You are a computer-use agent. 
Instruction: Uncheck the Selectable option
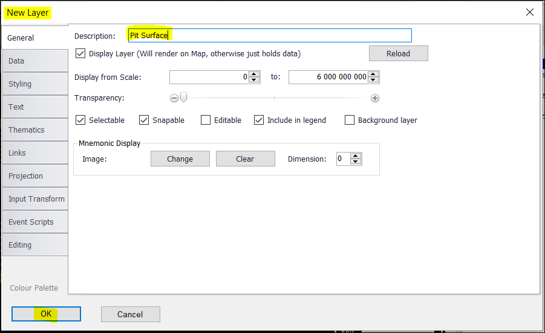(x=80, y=120)
